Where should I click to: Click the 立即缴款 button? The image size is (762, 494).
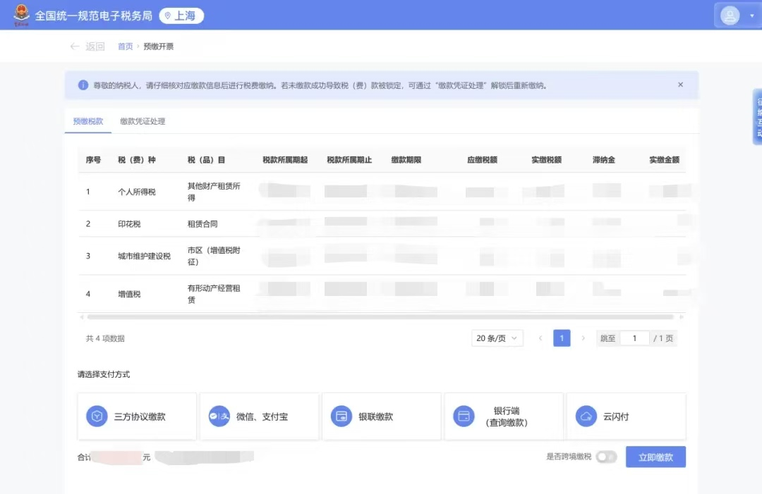(655, 457)
